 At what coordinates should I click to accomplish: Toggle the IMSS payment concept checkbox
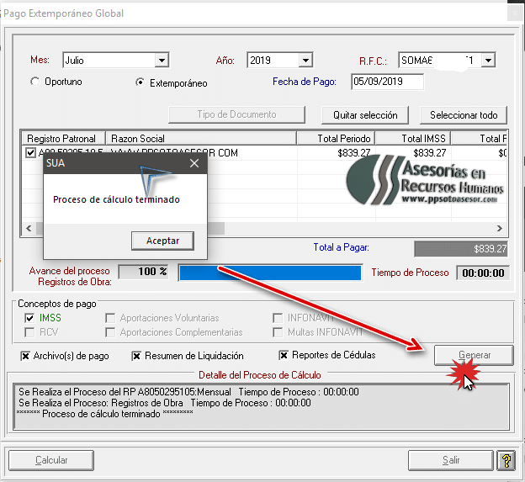point(30,318)
